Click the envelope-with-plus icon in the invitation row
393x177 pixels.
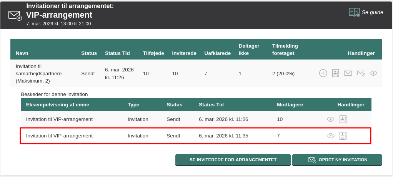pyautogui.click(x=361, y=73)
